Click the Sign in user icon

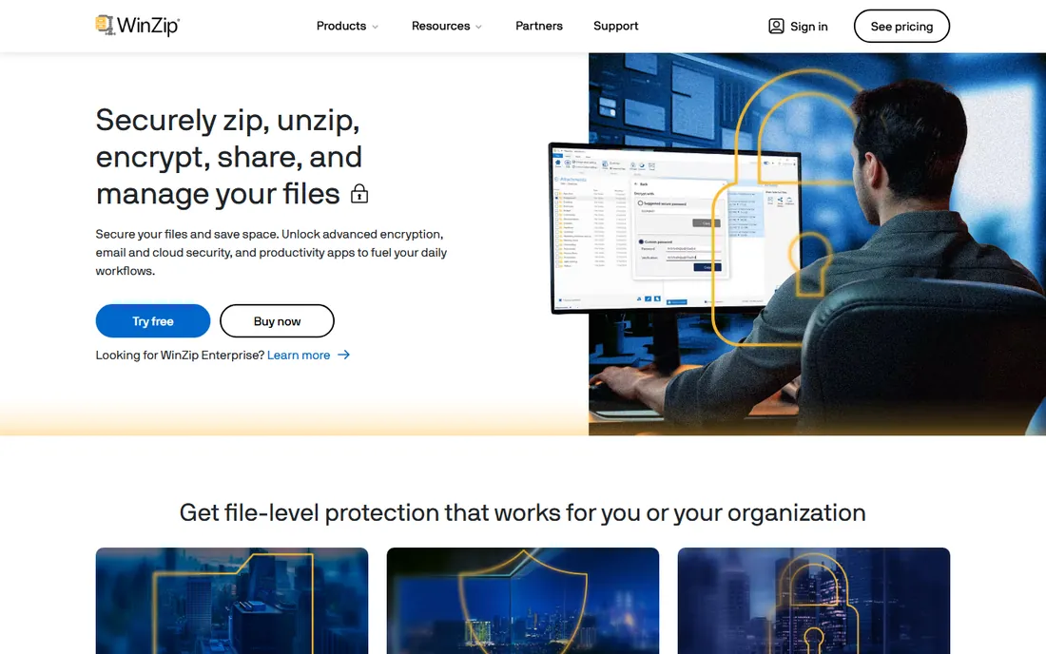pyautogui.click(x=776, y=26)
